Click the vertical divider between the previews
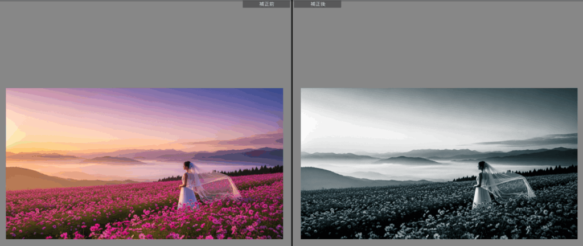The image size is (583, 246). [x=291, y=123]
